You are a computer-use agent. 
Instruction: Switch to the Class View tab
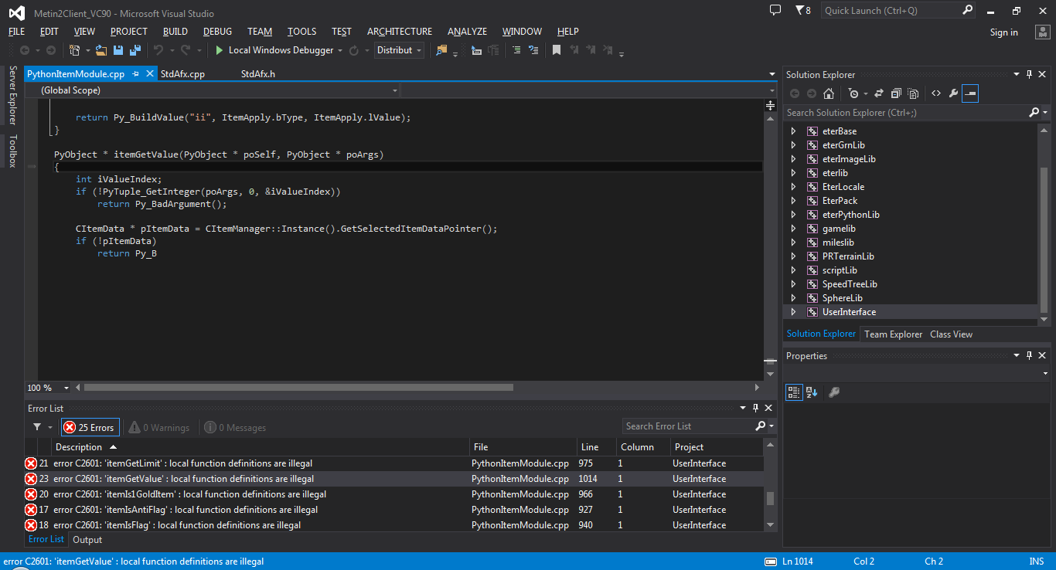pyautogui.click(x=951, y=334)
